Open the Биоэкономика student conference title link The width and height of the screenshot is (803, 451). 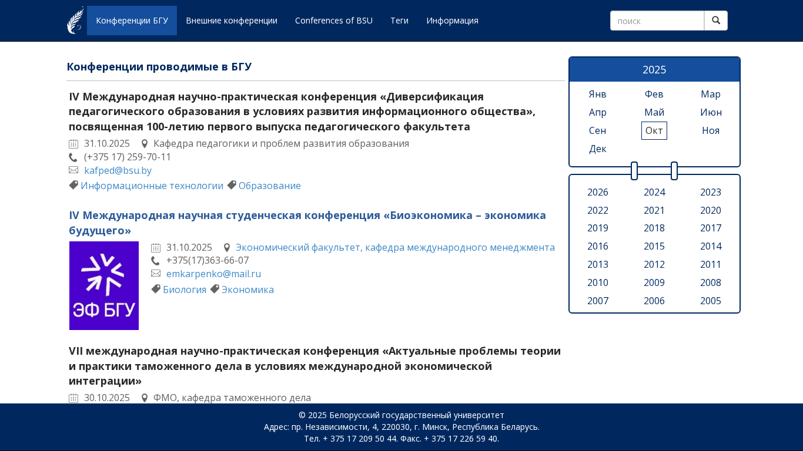click(307, 223)
